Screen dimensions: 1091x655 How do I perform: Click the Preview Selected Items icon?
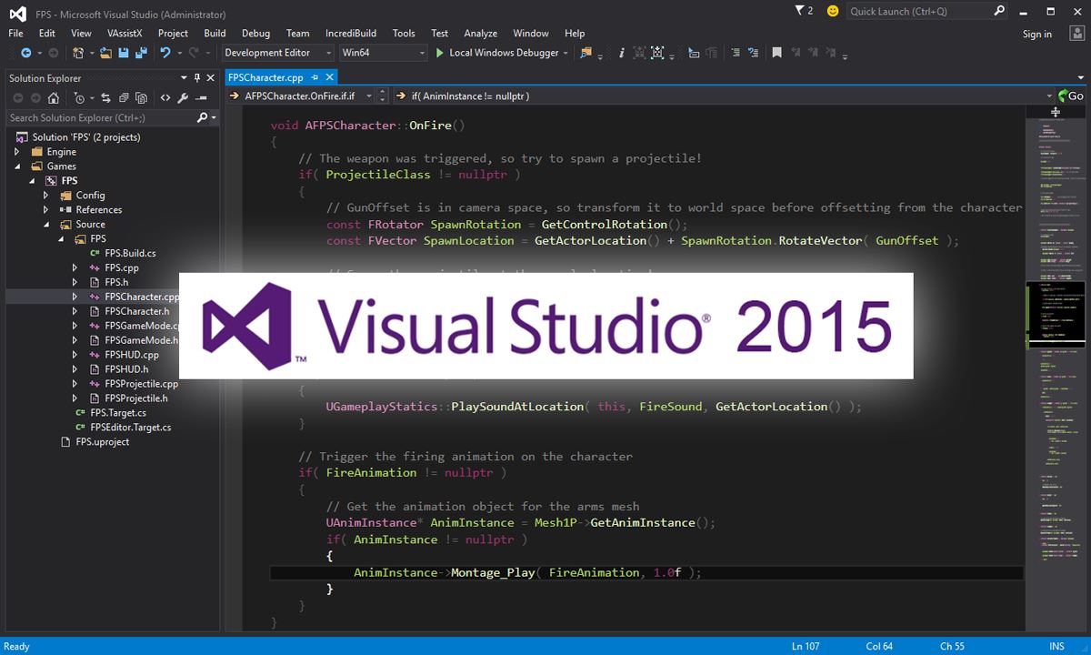tap(200, 98)
